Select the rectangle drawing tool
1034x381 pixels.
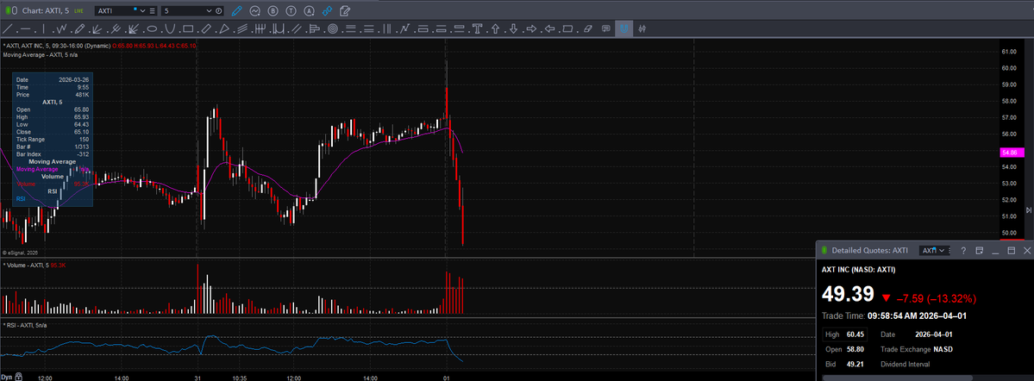188,29
